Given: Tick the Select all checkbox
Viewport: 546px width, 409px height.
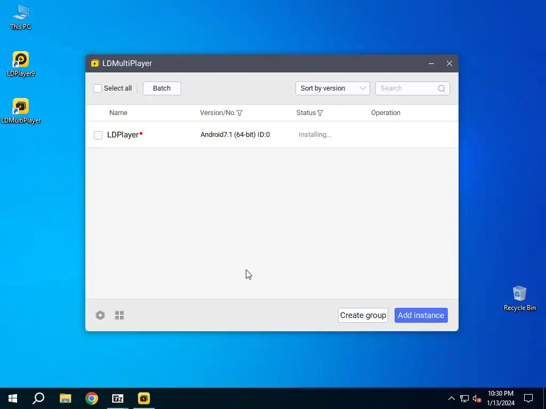Looking at the screenshot, I should (98, 88).
